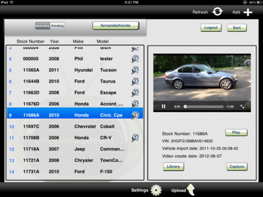This screenshot has width=263, height=197.
Task: Tap the Year column header
Action: (x=54, y=42)
